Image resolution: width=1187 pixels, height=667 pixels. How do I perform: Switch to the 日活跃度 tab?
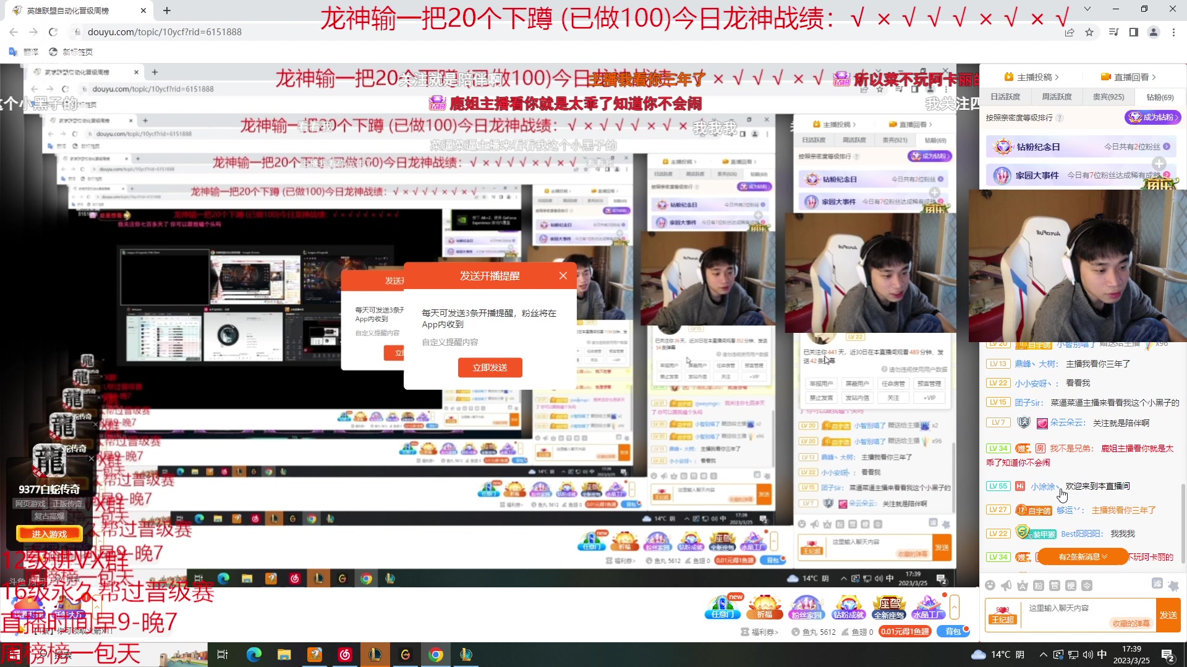pos(1005,97)
